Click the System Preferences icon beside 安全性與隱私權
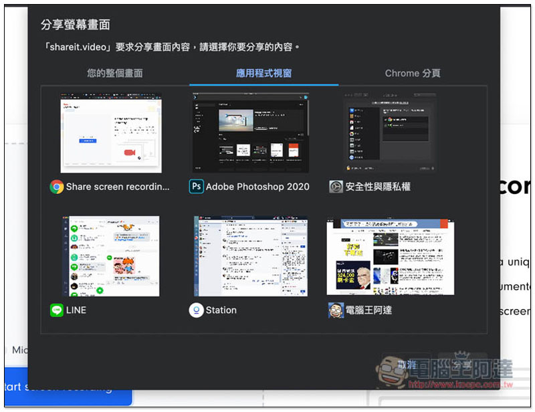 click(x=336, y=187)
